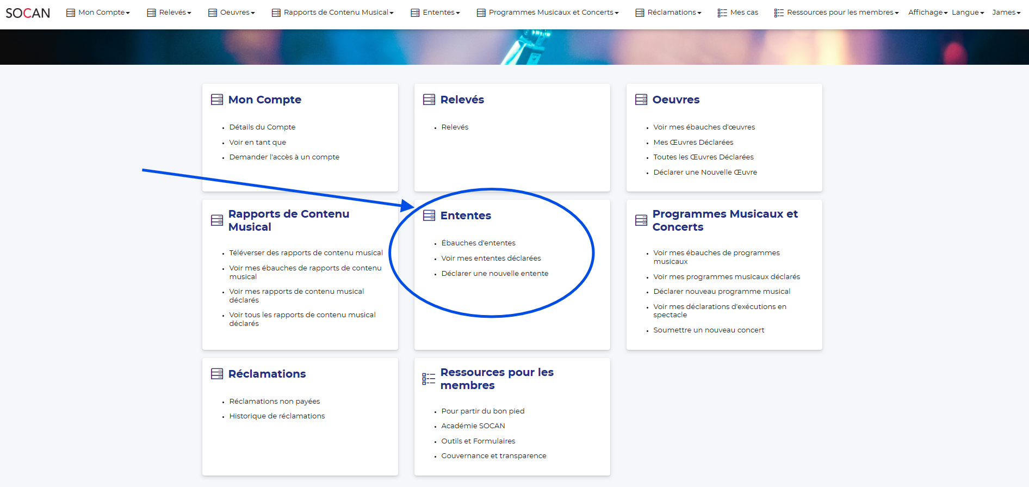
Task: Open Déclarer une nouvelle entente link
Action: click(x=494, y=274)
